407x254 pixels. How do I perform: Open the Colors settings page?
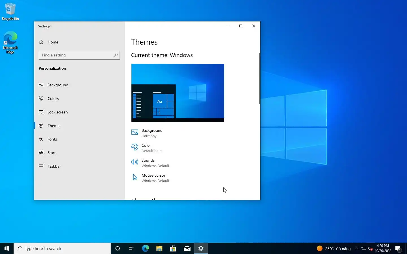coord(79,98)
